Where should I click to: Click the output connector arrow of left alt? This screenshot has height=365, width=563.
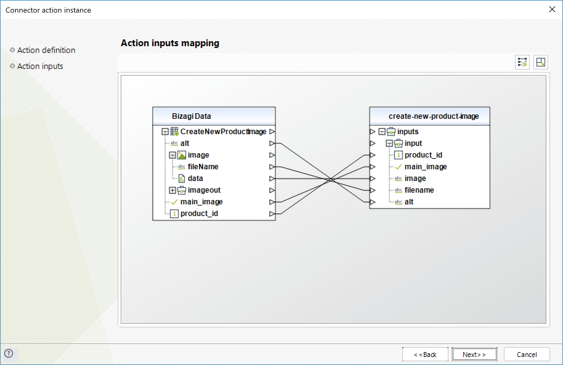click(x=272, y=143)
